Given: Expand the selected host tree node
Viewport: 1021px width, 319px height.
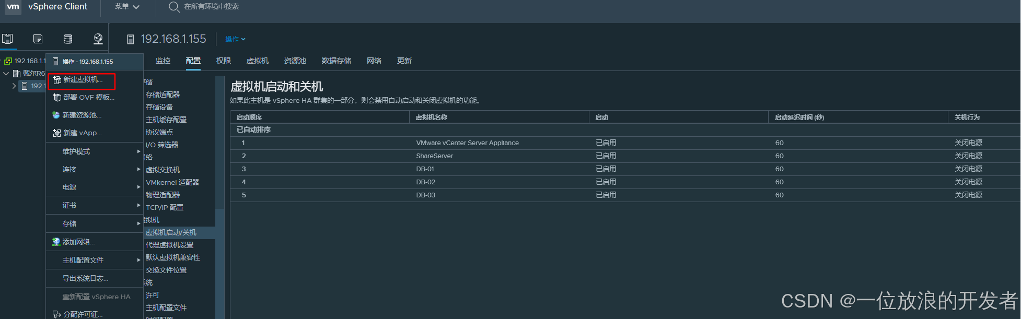Looking at the screenshot, I should [14, 86].
